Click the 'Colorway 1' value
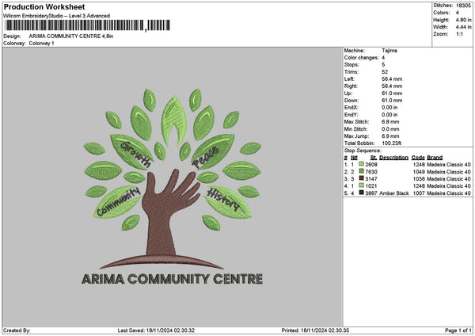Viewport: 475px width, 336px height. tap(41, 44)
